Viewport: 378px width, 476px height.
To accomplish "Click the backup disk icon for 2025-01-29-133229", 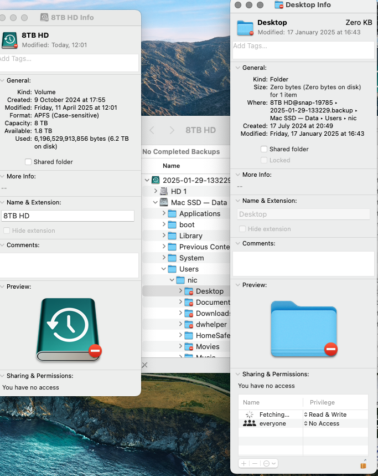I will pyautogui.click(x=156, y=180).
